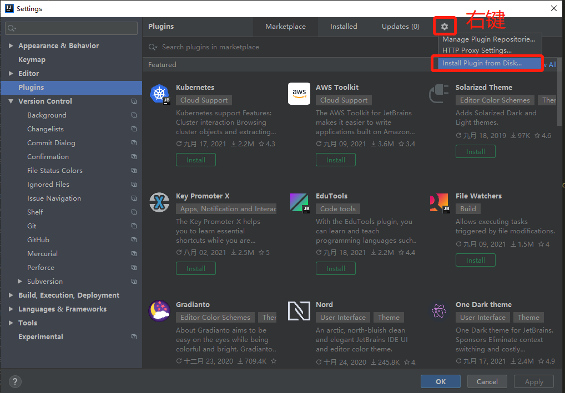Install the AWS Toolkit plugin
The width and height of the screenshot is (565, 393).
click(x=336, y=160)
